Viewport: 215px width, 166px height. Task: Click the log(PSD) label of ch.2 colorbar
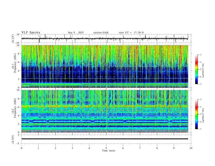coord(203,115)
